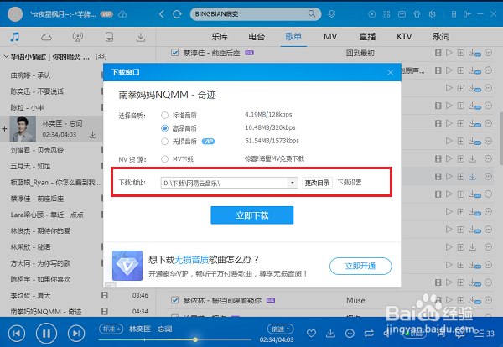Click the microphone voice search icon
503x347 pixels.
(332, 14)
